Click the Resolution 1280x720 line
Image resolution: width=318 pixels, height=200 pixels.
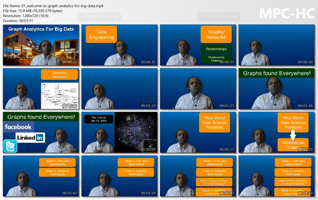tap(26, 15)
